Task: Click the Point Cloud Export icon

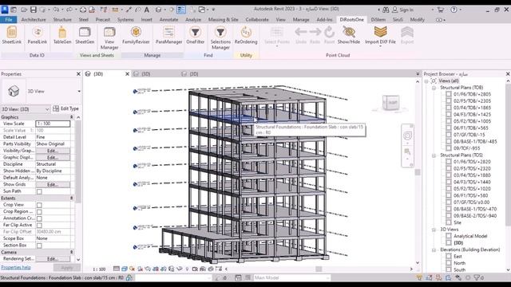Action: [407, 35]
